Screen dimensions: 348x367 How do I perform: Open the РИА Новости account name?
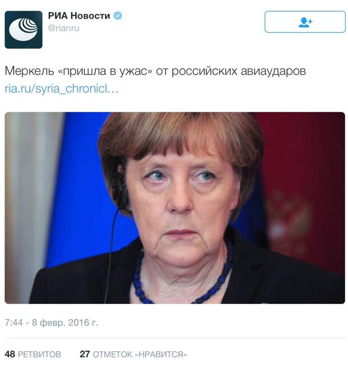(79, 16)
